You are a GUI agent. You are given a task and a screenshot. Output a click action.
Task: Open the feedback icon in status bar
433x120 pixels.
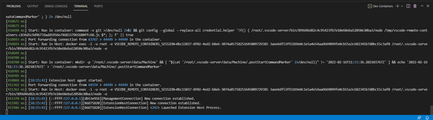(419, 118)
